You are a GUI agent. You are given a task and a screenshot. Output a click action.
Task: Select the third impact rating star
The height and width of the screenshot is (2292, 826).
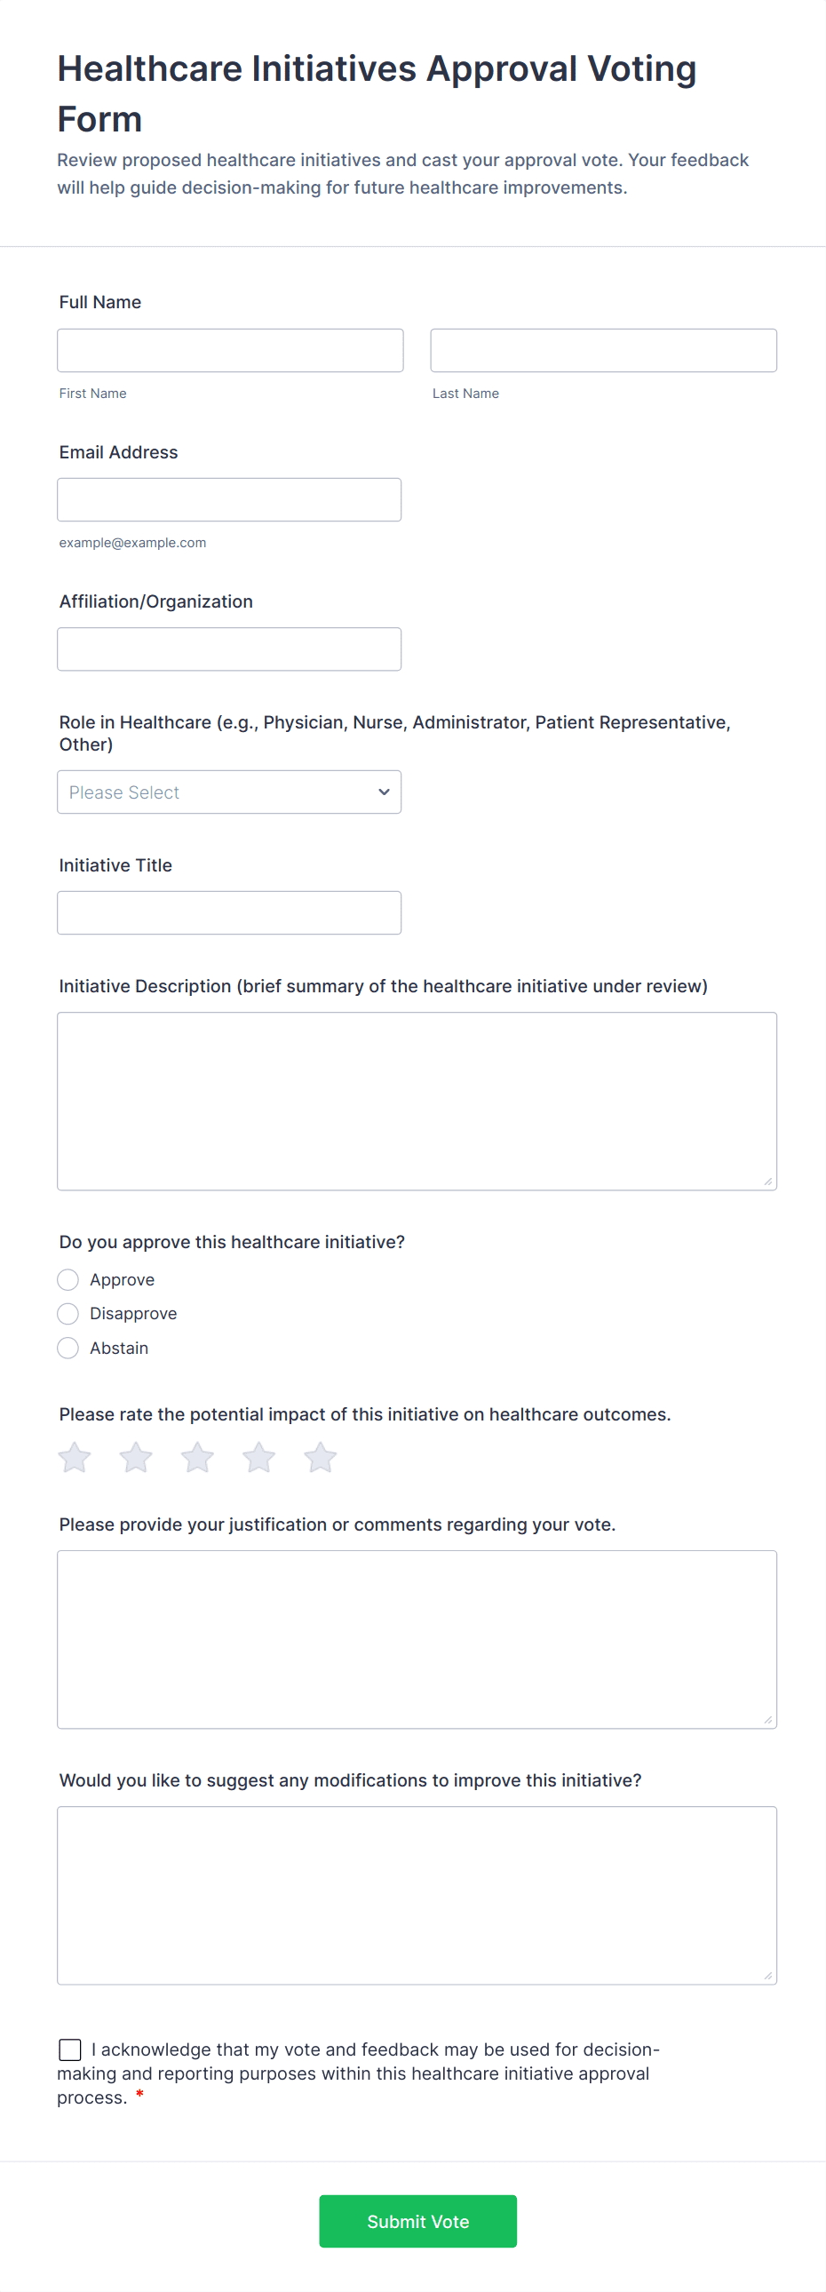197,1458
